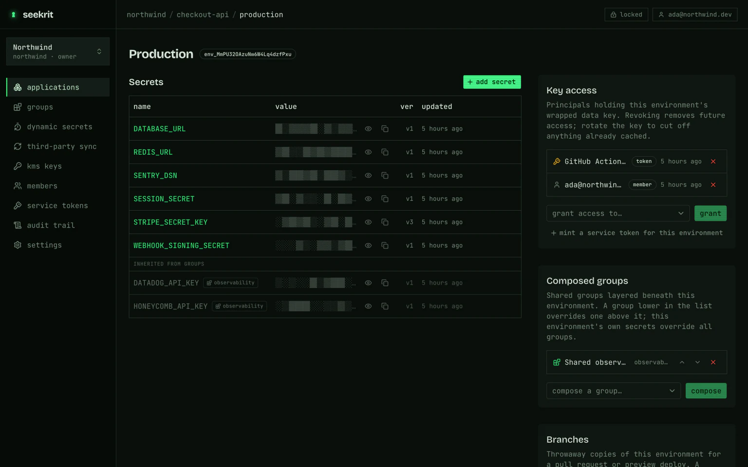Copy the DATADOG_API_KEY value
Screen dimensions: 748x467
coord(385,283)
